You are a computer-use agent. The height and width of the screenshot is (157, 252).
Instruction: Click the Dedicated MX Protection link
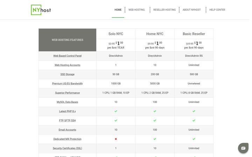[x=67, y=139]
